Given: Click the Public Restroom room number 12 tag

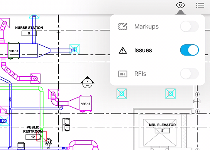Looking at the screenshot, I should [x=33, y=137].
